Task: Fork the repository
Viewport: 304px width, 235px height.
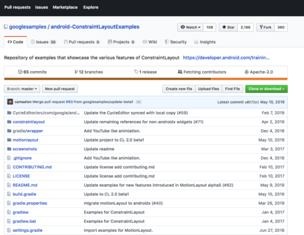Action: 266,27
